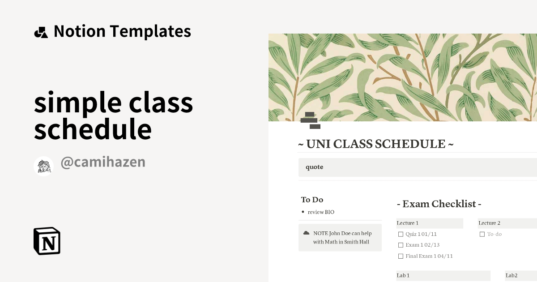Viewport: 537px width, 282px height.
Task: Click the cloud icon in the NOTE callout
Action: tap(307, 233)
